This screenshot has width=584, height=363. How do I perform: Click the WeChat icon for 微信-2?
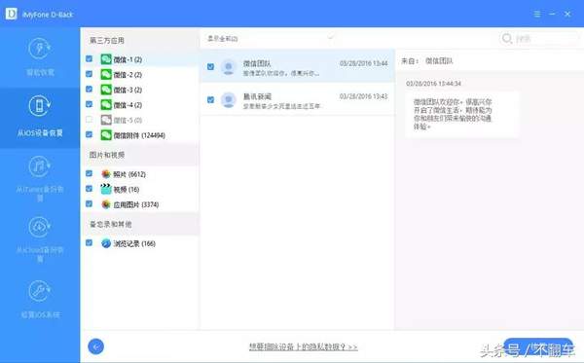(x=106, y=75)
